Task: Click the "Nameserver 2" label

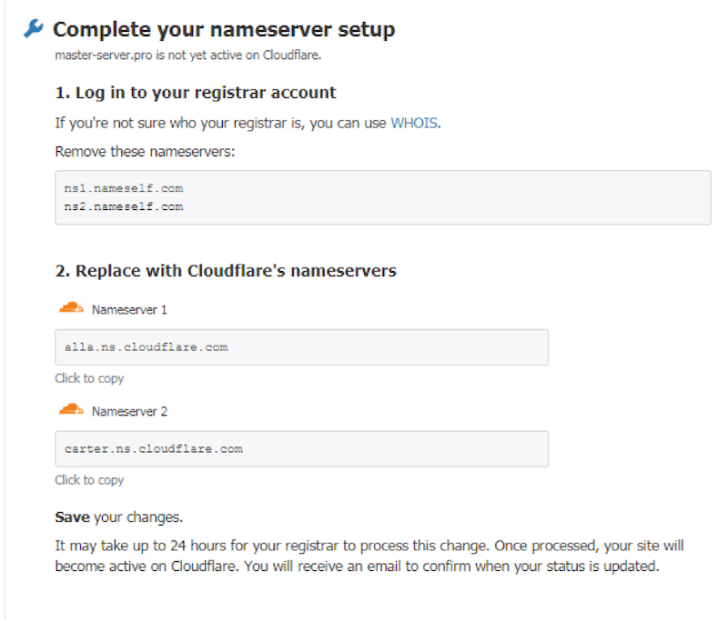Action: 129,412
